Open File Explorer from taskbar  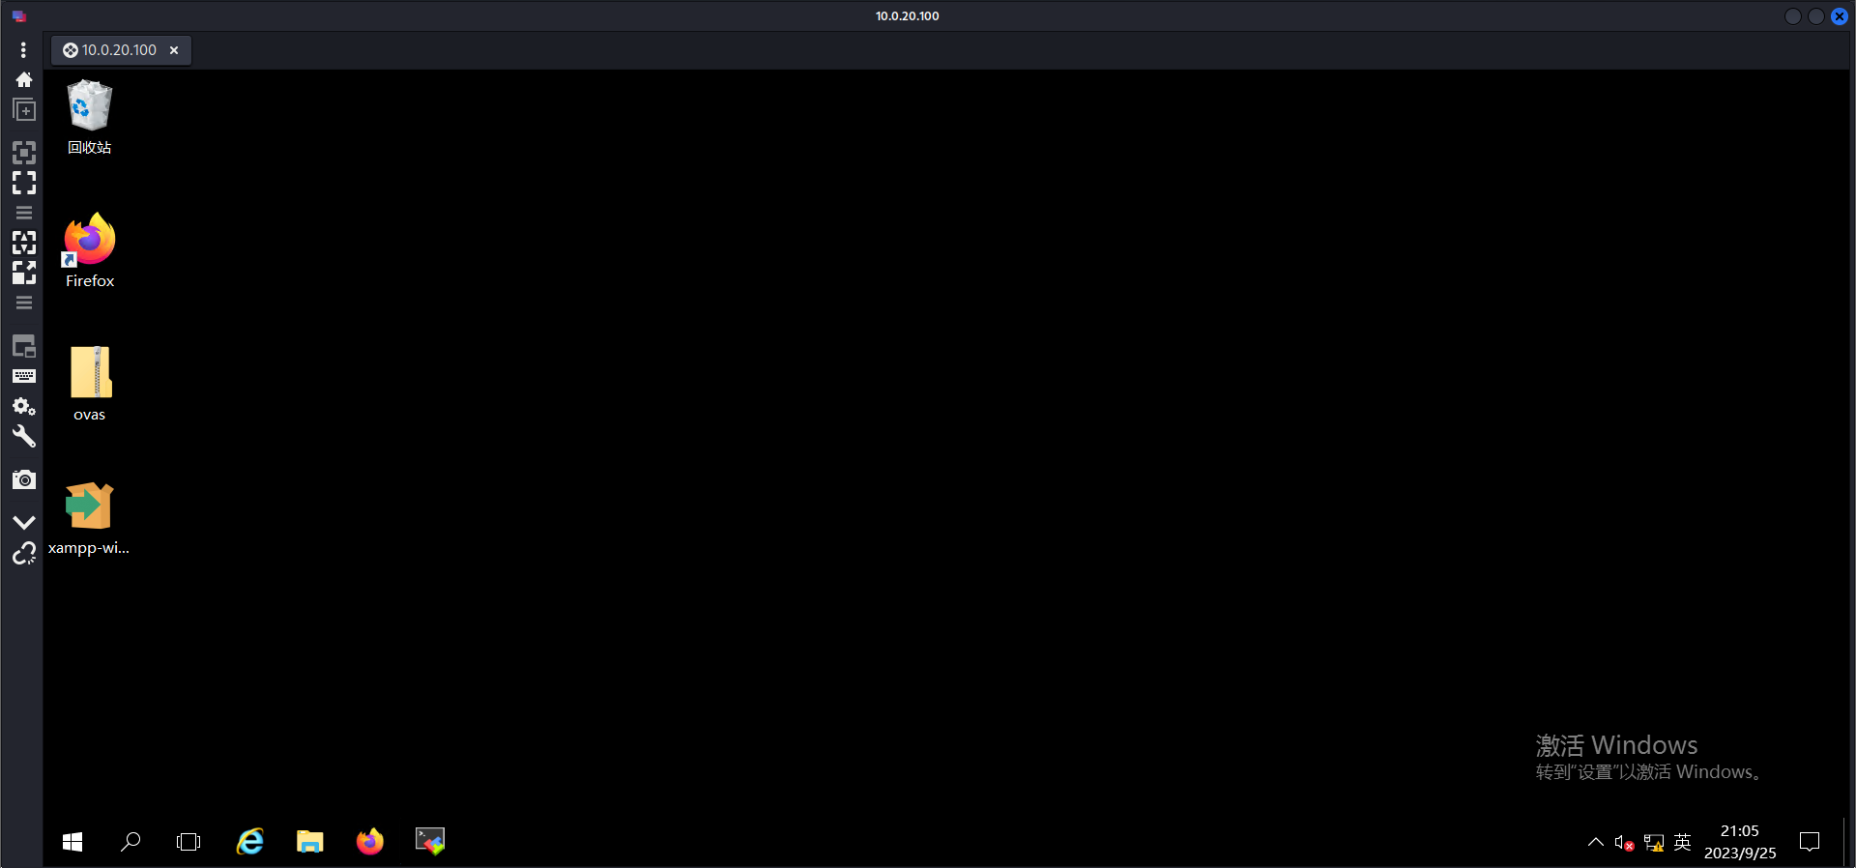[x=309, y=842]
